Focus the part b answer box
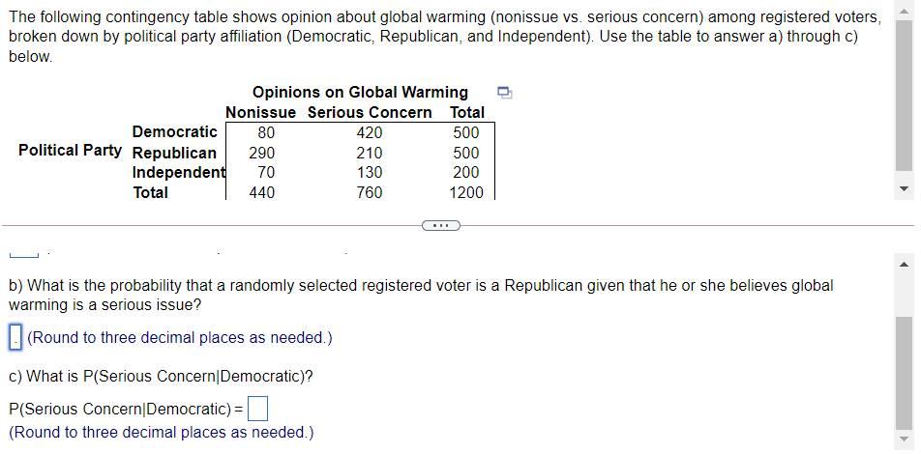 [15, 338]
